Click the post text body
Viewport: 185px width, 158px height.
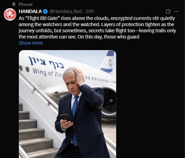(x=97, y=27)
